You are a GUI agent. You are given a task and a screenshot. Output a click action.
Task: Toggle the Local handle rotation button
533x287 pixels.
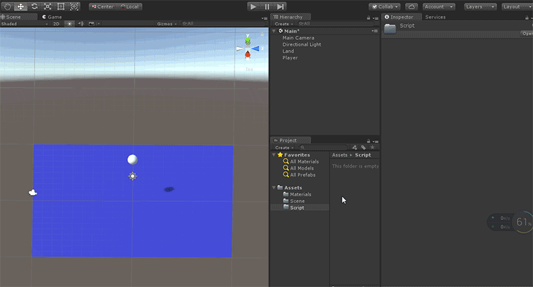pyautogui.click(x=129, y=7)
